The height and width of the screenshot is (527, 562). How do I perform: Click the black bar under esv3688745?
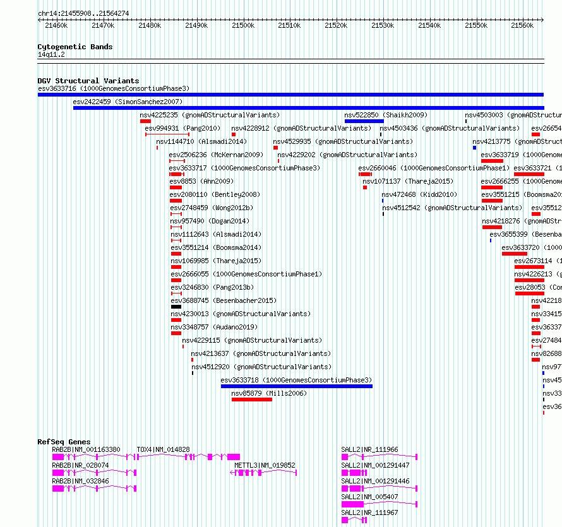pyautogui.click(x=176, y=307)
